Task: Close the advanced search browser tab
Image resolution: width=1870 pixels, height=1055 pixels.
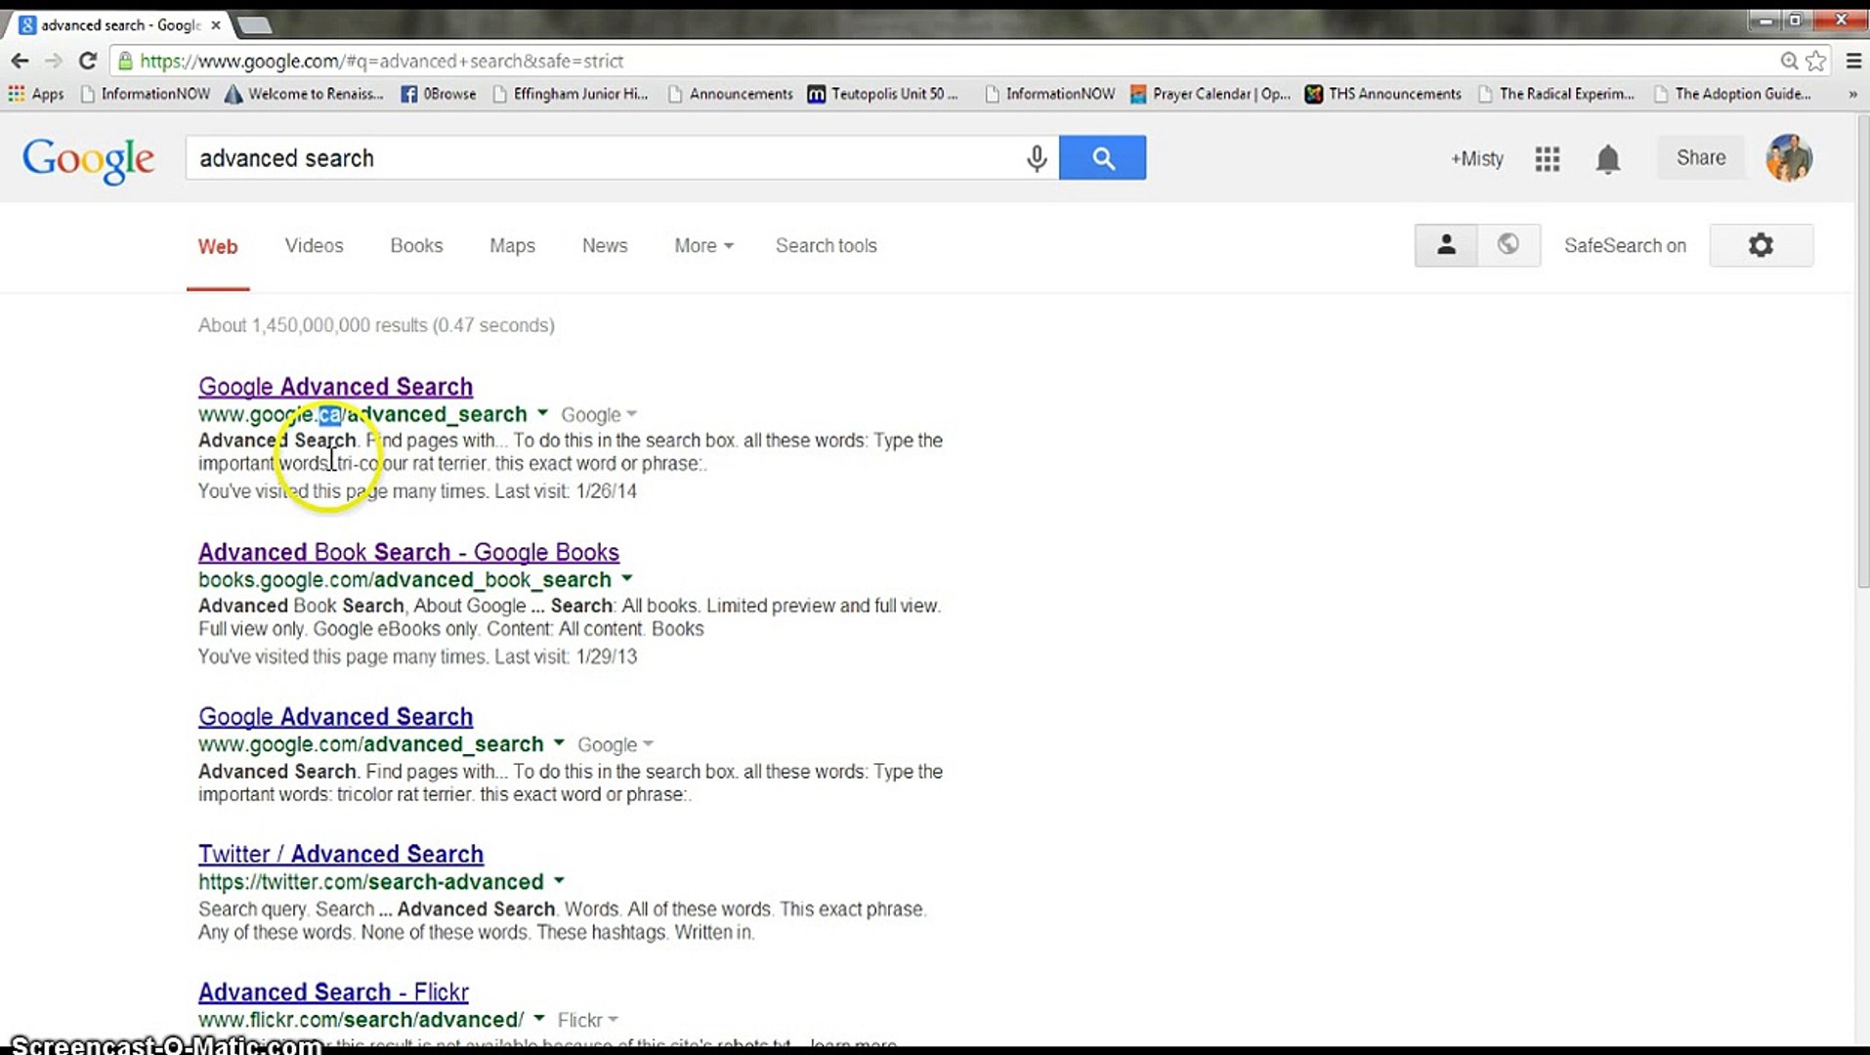Action: click(216, 25)
